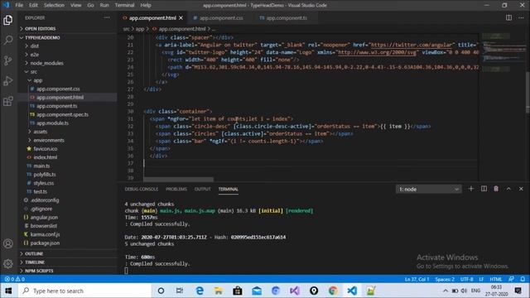Switch to DEBUG CONSOLE panel tab

point(142,190)
